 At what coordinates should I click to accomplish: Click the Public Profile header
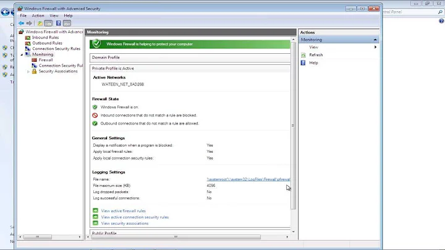click(x=190, y=233)
